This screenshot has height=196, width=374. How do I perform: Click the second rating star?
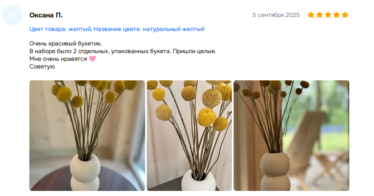click(320, 15)
